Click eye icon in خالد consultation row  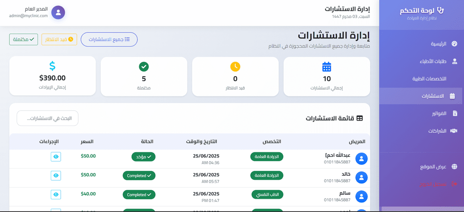click(x=56, y=175)
